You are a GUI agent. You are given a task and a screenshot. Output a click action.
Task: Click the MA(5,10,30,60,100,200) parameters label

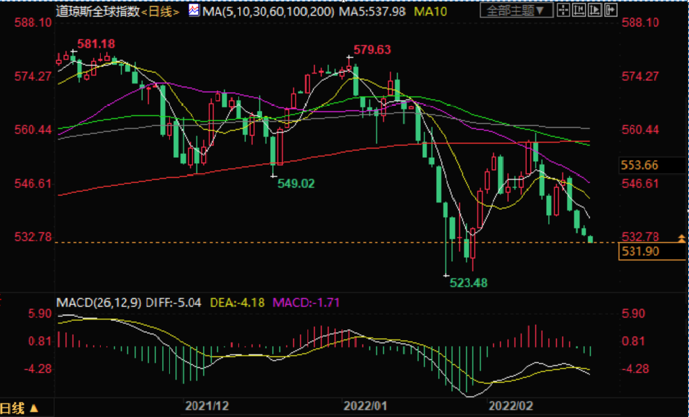coord(269,11)
